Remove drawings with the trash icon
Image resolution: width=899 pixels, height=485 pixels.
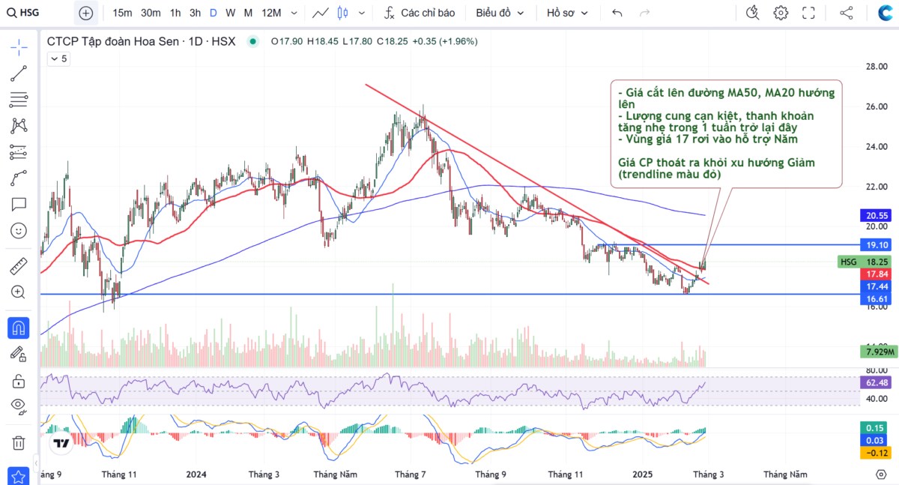(19, 443)
